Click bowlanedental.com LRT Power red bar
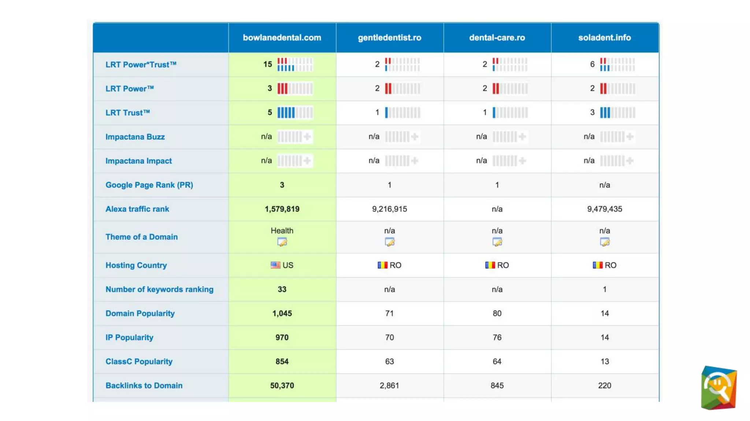 coord(282,88)
